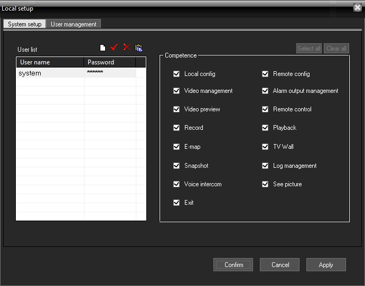Click the Apply button

pos(326,264)
